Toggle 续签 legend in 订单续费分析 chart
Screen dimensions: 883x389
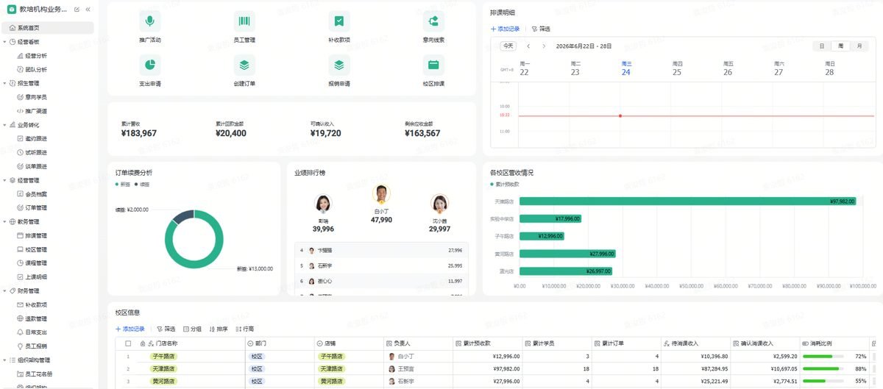pos(141,185)
